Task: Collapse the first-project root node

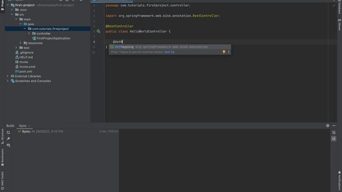Action: pyautogui.click(x=7, y=5)
